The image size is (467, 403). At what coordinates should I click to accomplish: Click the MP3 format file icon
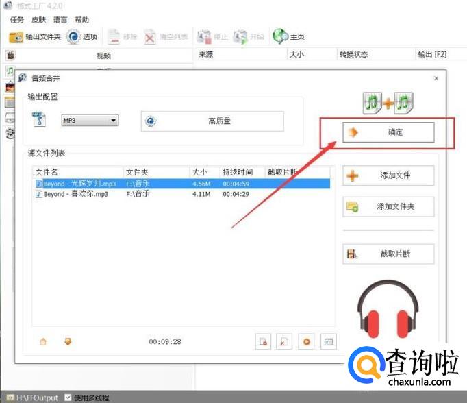pyautogui.click(x=39, y=119)
